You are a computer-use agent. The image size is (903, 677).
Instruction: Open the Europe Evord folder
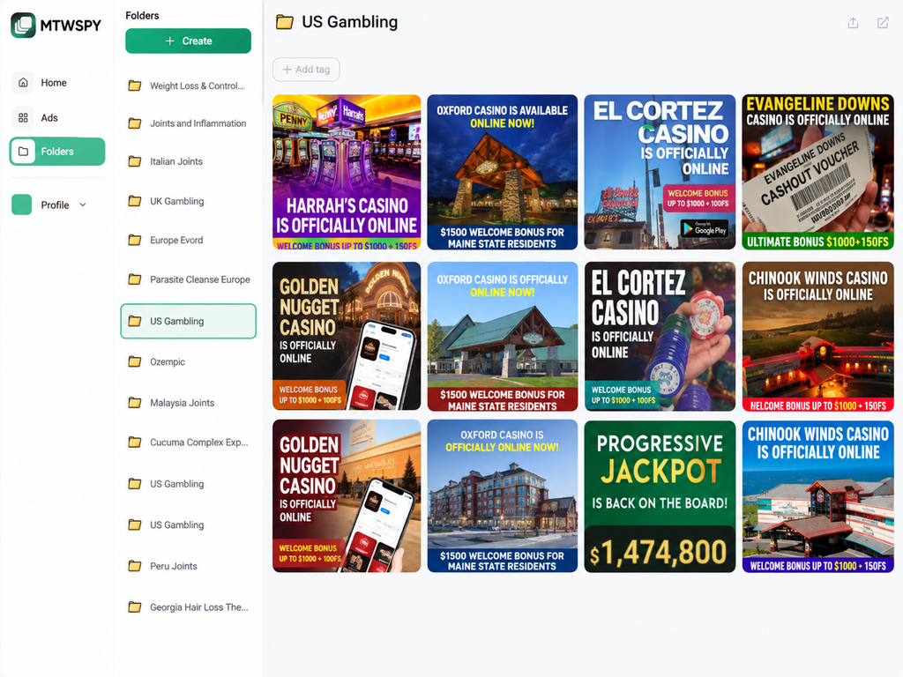[x=189, y=240]
